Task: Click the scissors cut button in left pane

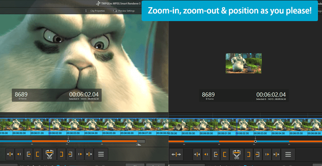Action: [x=50, y=154]
